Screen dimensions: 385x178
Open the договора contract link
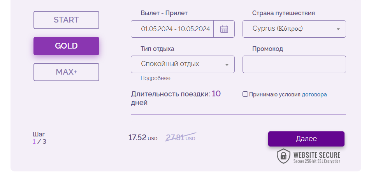tap(314, 94)
